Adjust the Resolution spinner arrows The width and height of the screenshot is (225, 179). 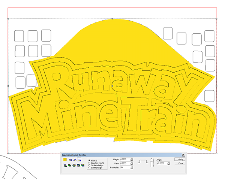tap(132, 167)
